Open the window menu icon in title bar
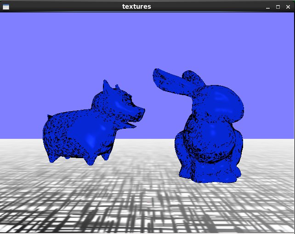 (x=6, y=7)
